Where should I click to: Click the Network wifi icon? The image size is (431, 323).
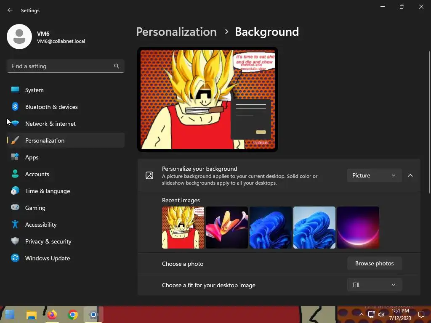coord(15,123)
